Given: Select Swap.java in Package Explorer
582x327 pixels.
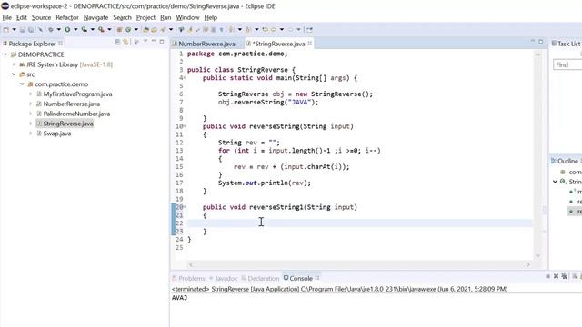Looking at the screenshot, I should (56, 134).
